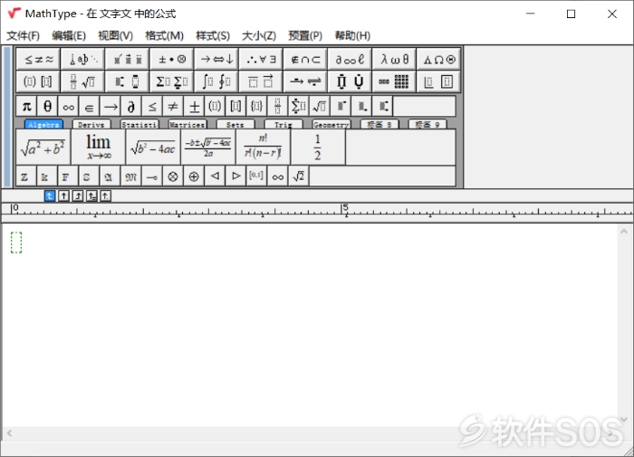Open the fraction and radical templates palette
The image size is (634, 457).
tap(83, 81)
